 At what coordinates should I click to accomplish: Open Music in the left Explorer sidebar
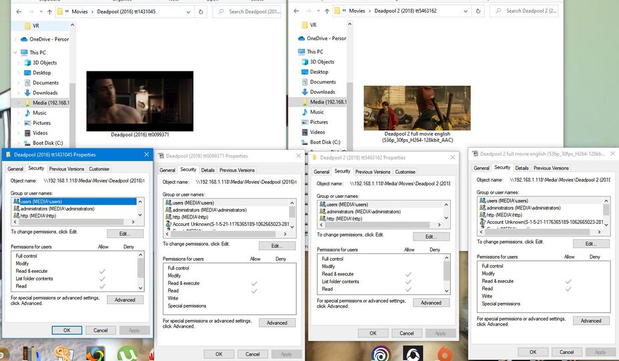(39, 113)
